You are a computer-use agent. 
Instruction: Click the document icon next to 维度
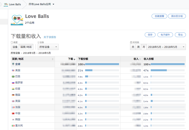pyautogui.click(x=12, y=42)
